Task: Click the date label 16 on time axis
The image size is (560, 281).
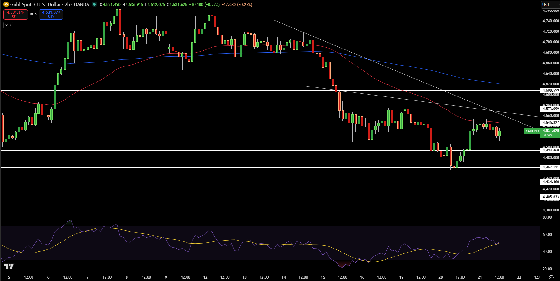Action: click(362, 277)
